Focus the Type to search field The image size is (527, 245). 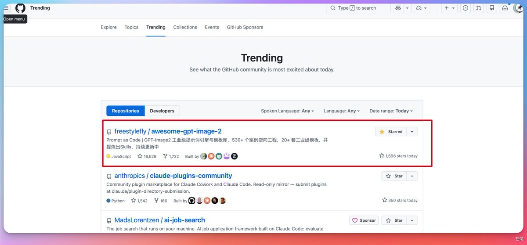[358, 8]
